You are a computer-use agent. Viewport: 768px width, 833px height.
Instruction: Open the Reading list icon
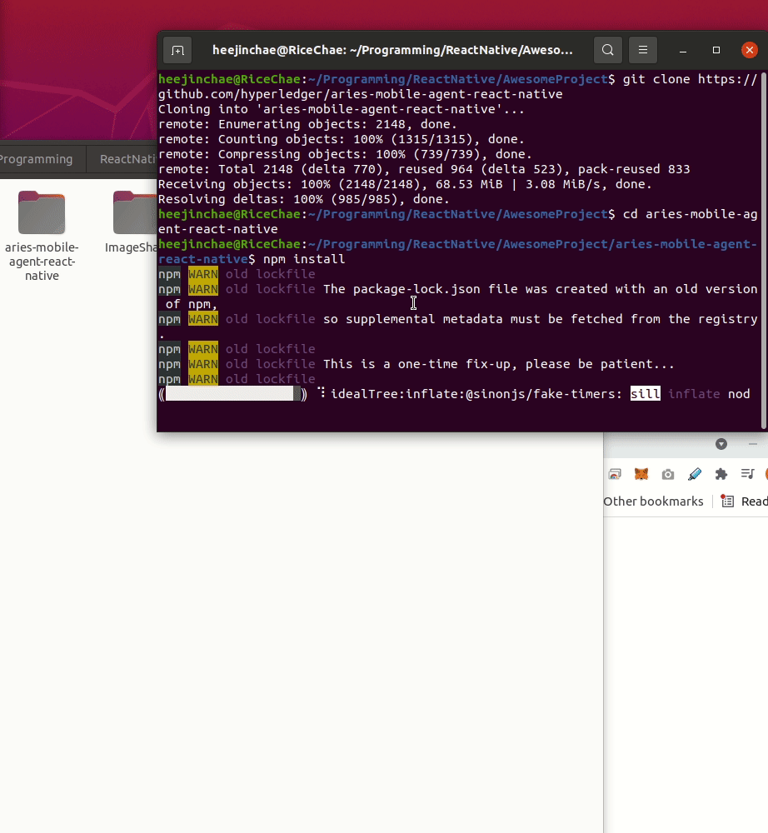728,501
